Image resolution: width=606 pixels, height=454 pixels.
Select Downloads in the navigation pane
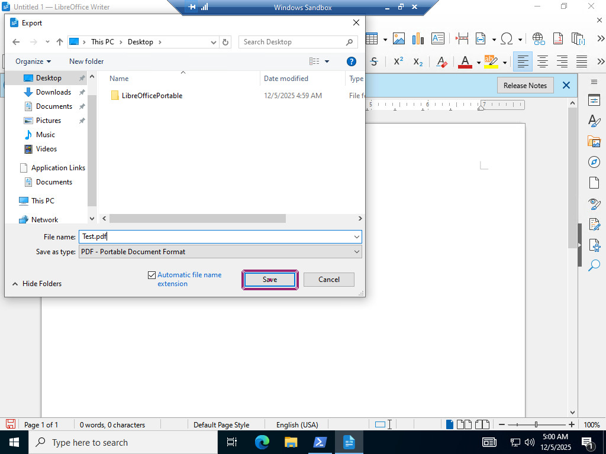[53, 92]
